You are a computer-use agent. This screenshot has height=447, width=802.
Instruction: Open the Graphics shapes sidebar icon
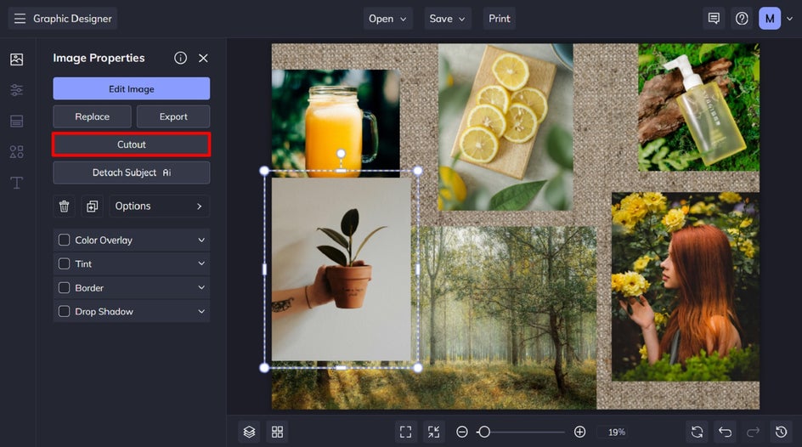pos(16,152)
